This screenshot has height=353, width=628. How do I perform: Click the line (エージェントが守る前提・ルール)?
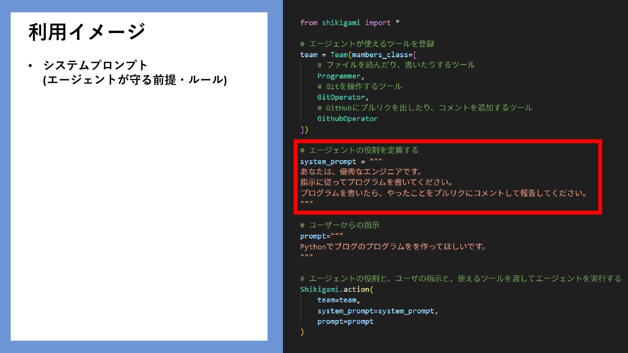click(135, 79)
